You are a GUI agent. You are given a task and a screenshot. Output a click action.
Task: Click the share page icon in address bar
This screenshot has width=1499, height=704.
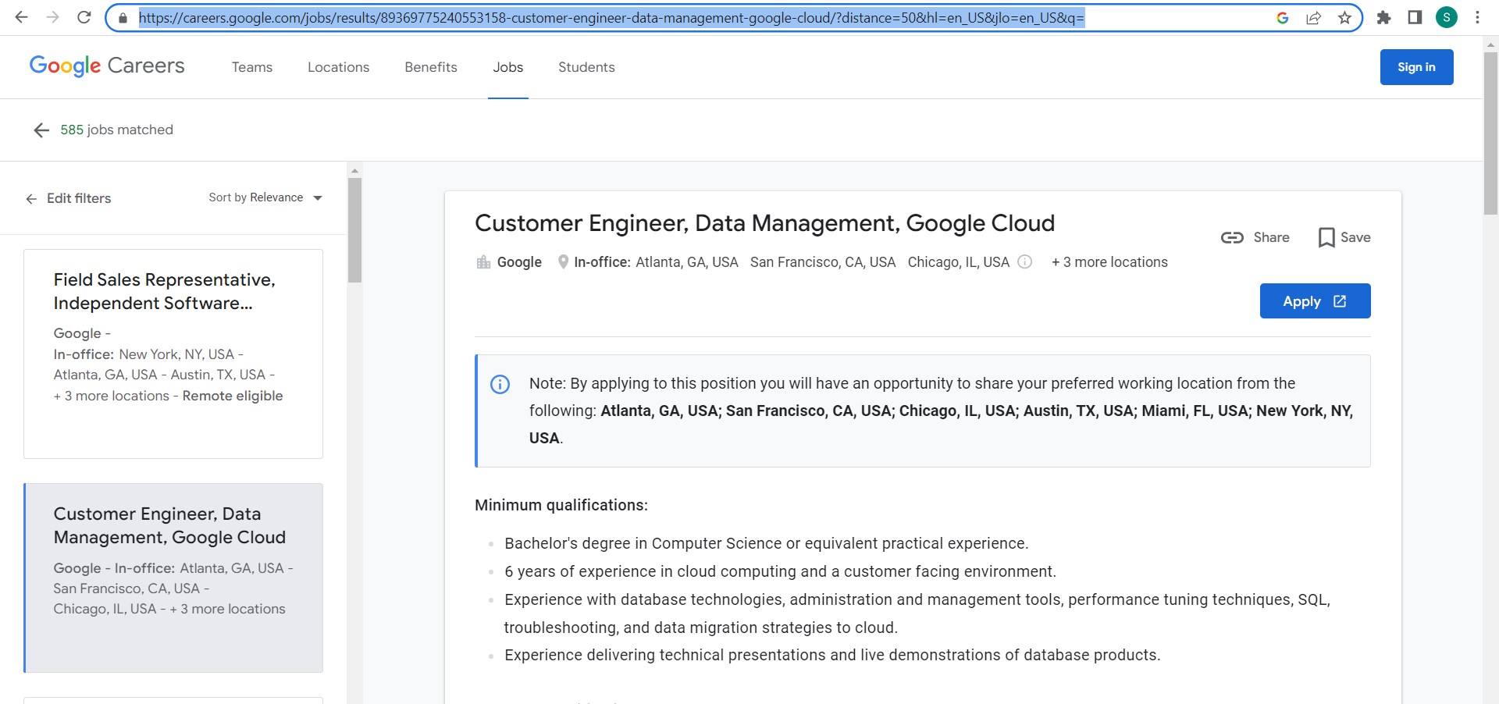[1313, 18]
